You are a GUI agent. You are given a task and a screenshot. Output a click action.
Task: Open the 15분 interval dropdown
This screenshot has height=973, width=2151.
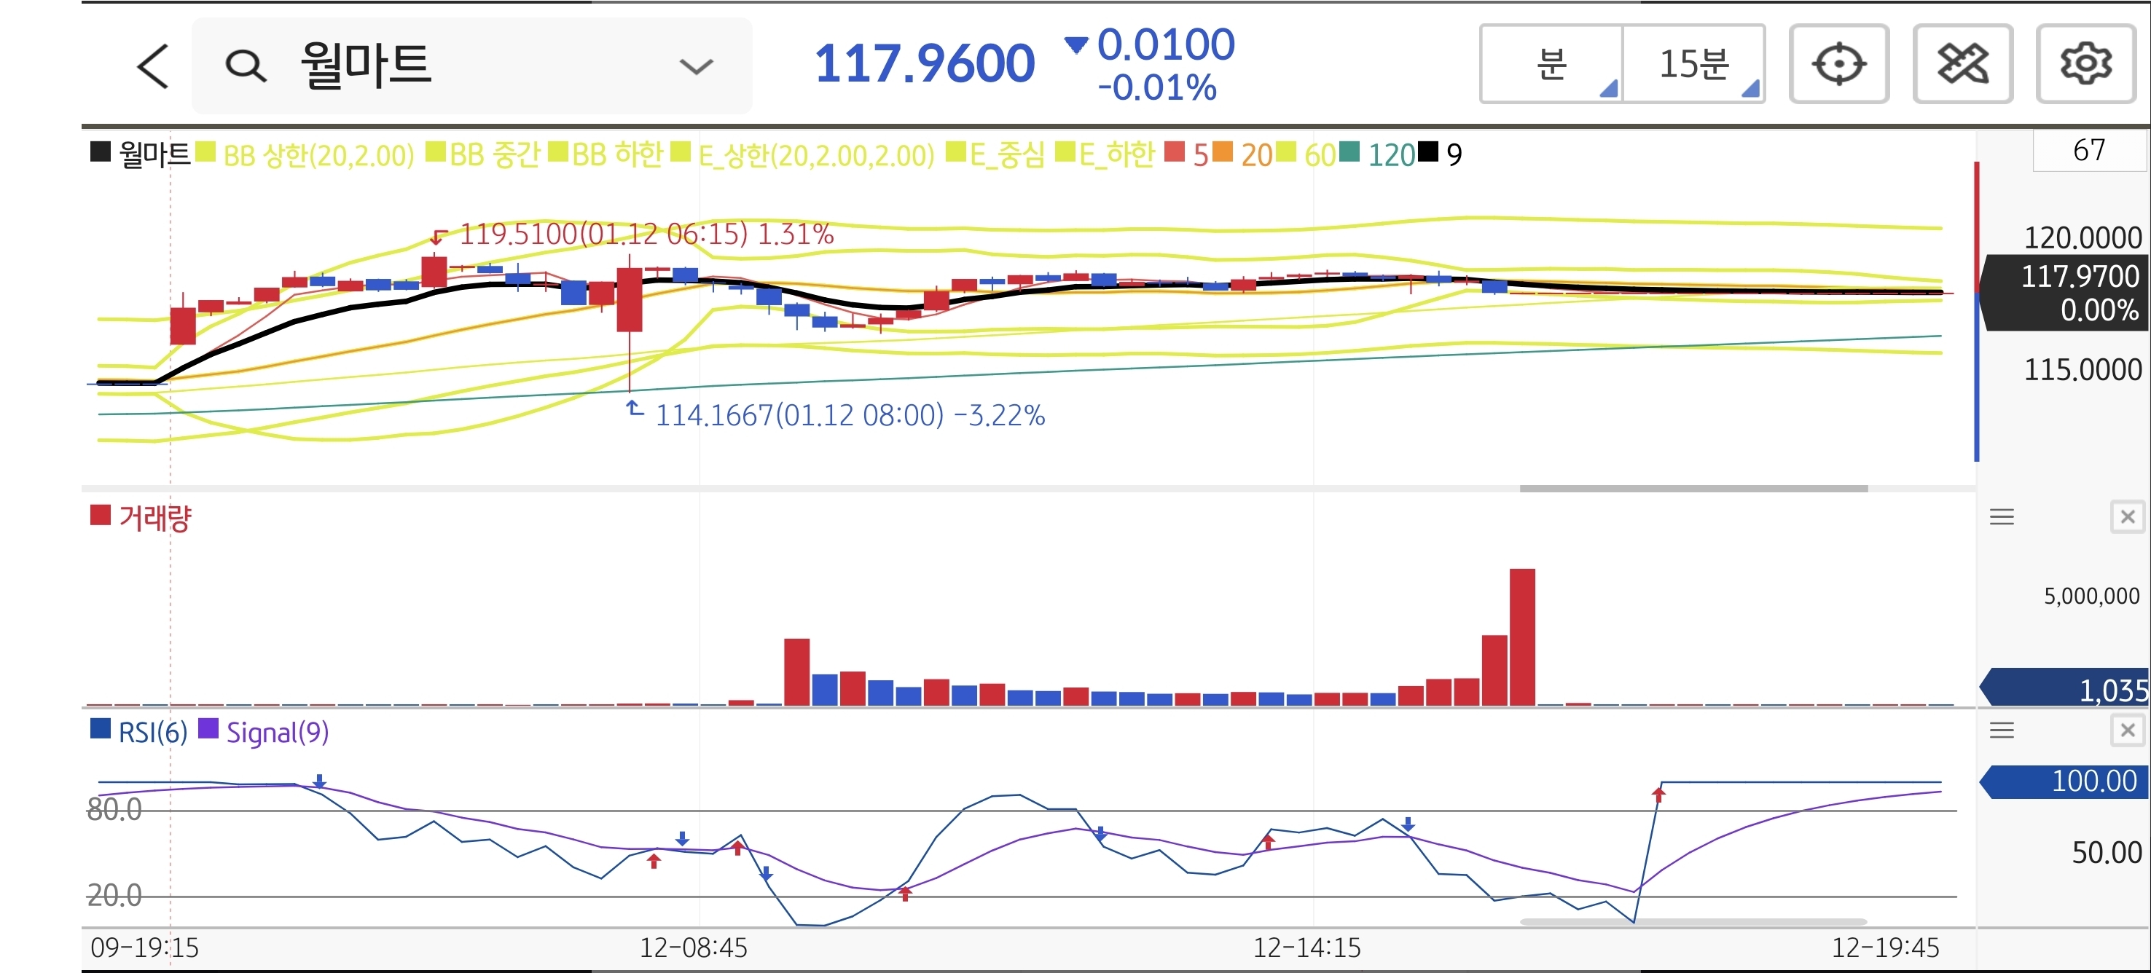pyautogui.click(x=1693, y=64)
